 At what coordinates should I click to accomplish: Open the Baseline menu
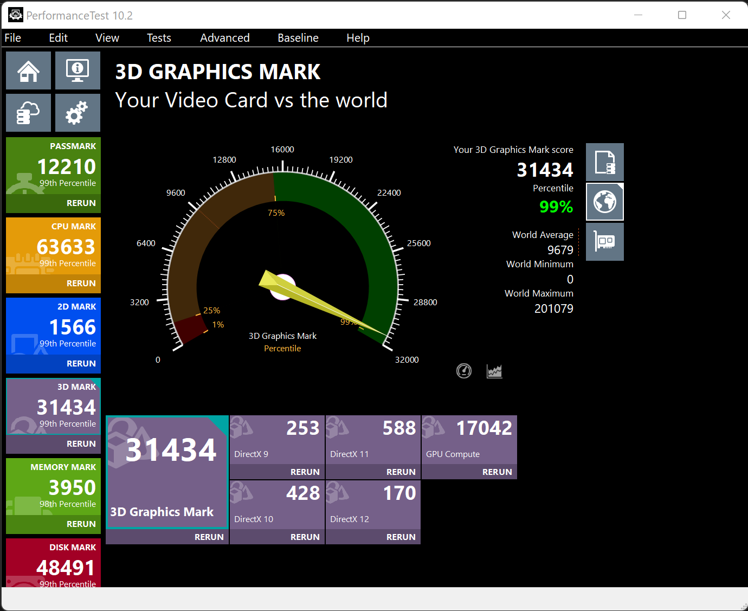[x=298, y=38]
